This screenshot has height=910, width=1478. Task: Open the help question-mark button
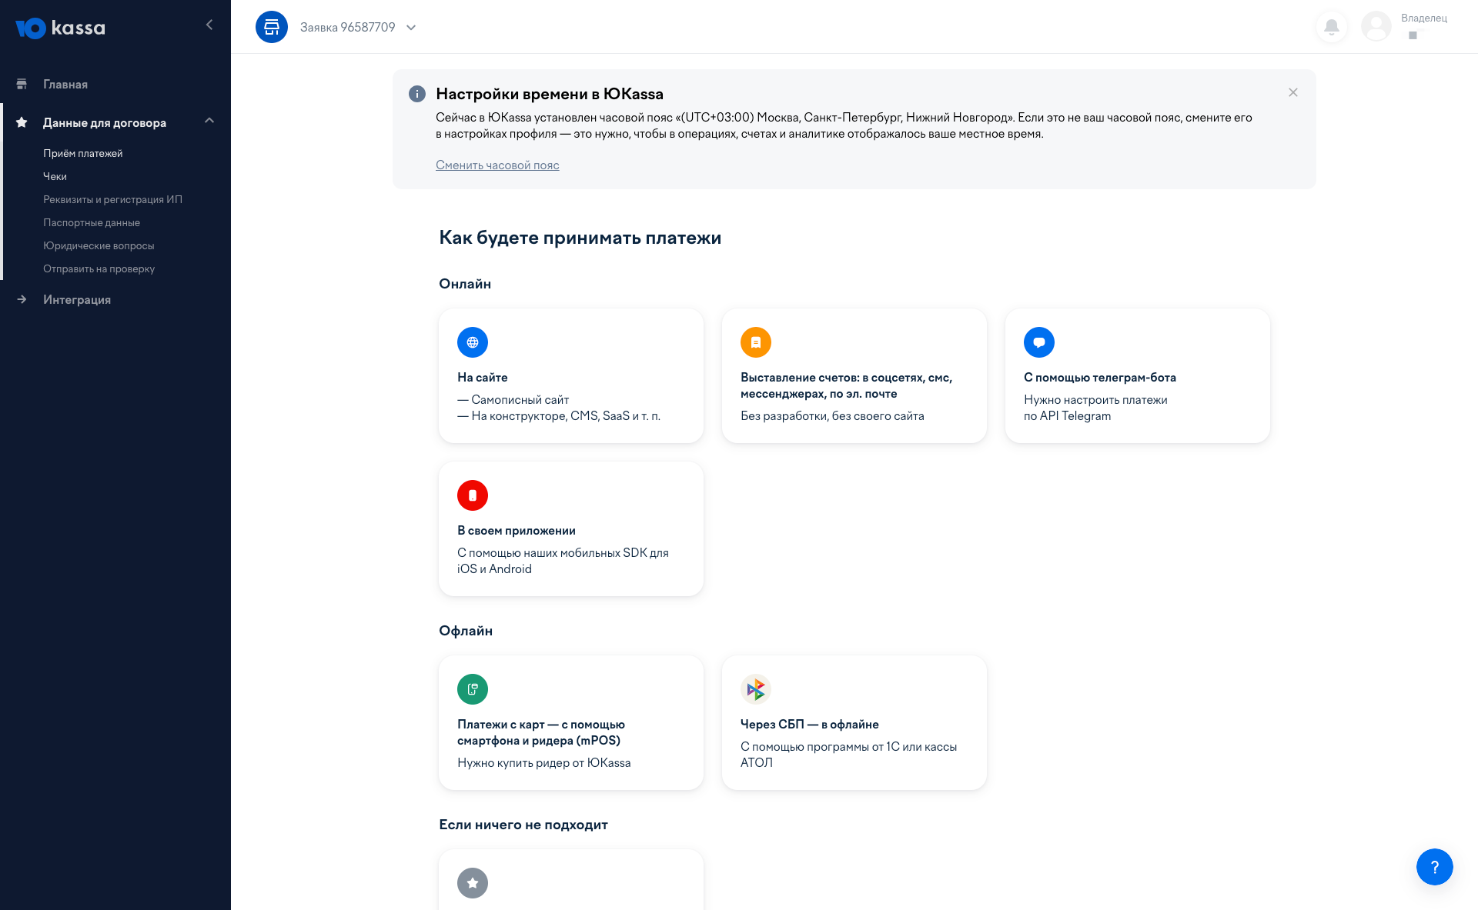(x=1435, y=867)
